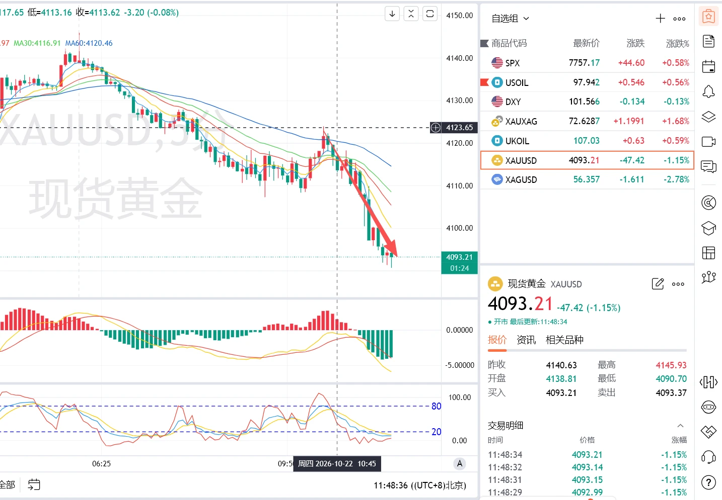Select the DXY watchlist row

coord(587,102)
